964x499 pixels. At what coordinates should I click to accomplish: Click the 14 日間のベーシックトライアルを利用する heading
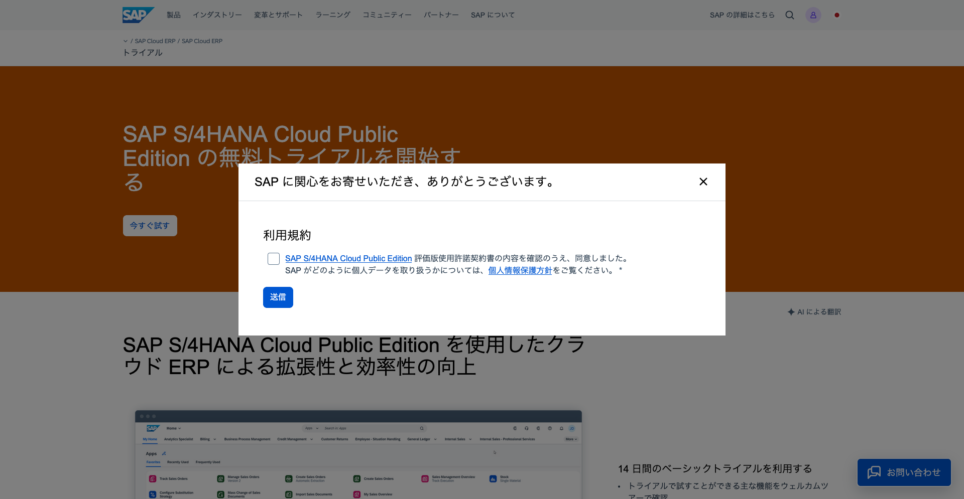pos(715,468)
